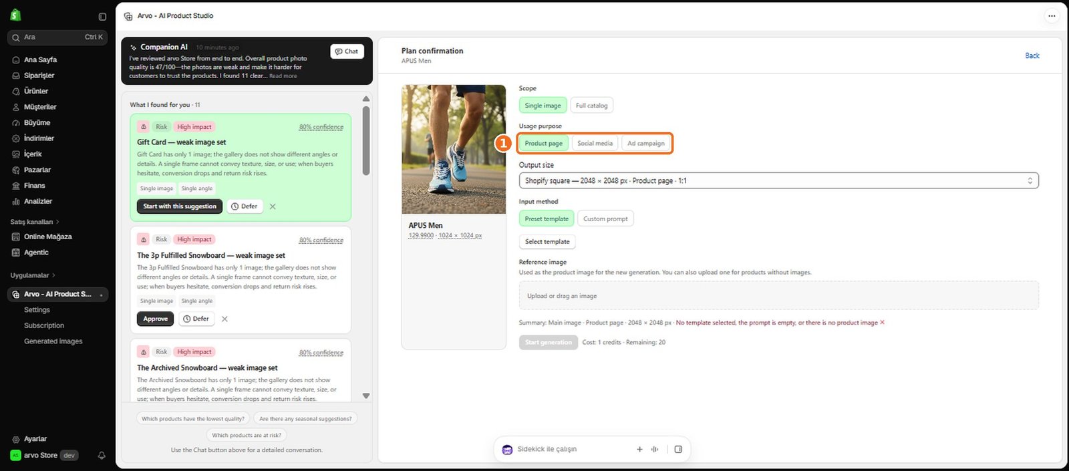This screenshot has height=471, width=1069.
Task: Click the suggestions list scroll-up arrow
Action: (366, 99)
